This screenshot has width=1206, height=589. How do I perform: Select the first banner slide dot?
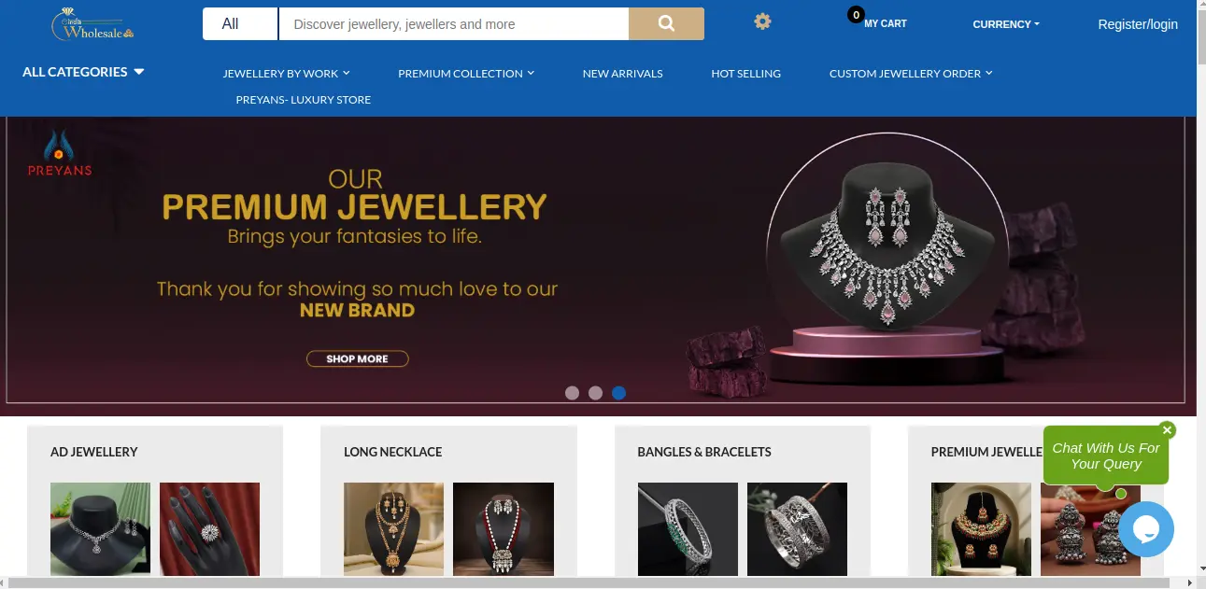[x=572, y=393]
